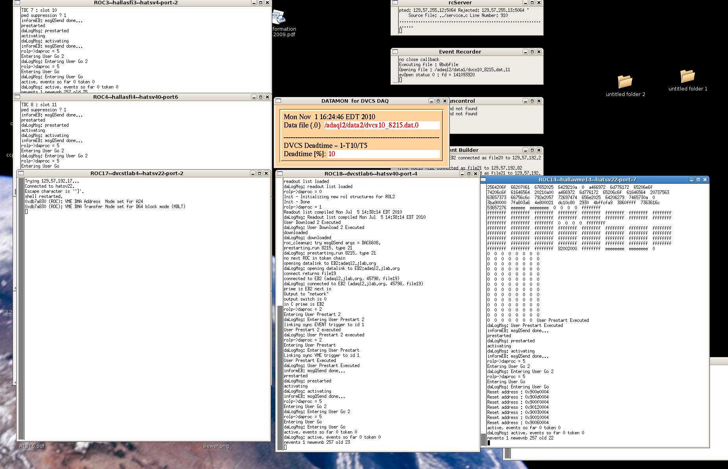Click 'Source File: ../service.c' line in rcServer
The image size is (728, 469).
[x=458, y=15]
